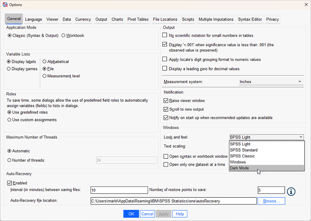Click the number of restore points field

[x=271, y=190]
